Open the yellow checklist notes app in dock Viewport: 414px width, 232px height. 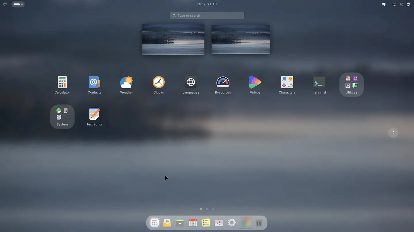coord(206,223)
